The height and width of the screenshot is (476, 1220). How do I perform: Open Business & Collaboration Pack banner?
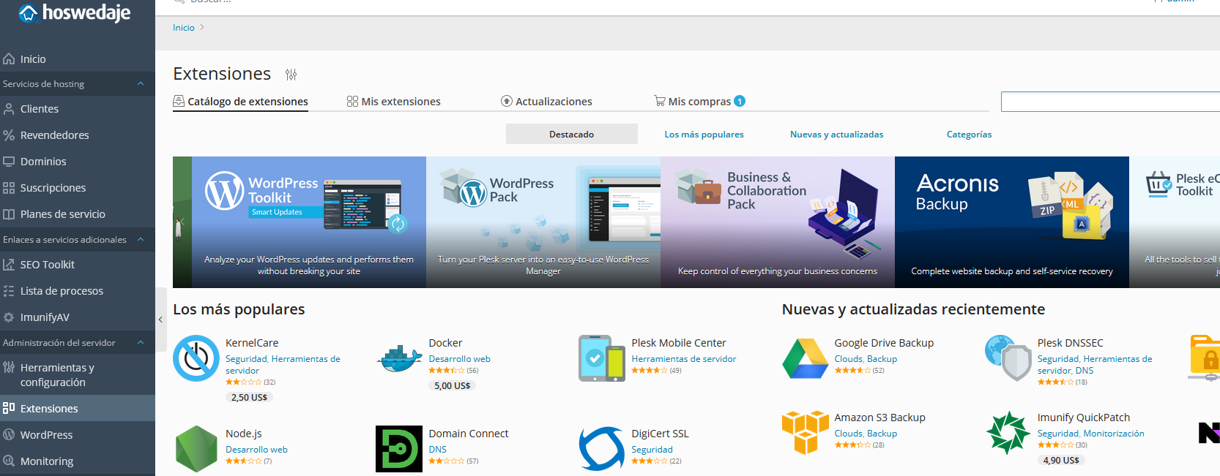click(778, 222)
